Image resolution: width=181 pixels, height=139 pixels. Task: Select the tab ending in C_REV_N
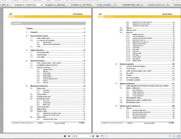click(x=5, y=5)
